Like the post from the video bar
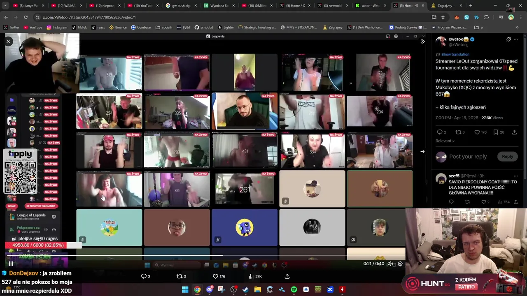 (x=215, y=276)
